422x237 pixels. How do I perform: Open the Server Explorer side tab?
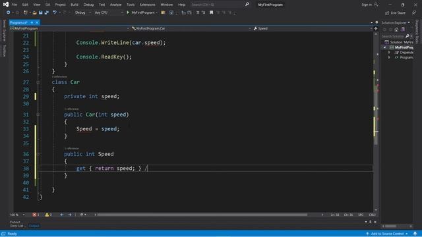pos(5,31)
